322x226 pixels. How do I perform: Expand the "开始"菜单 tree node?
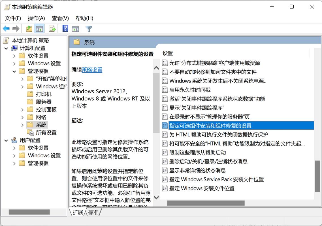coord(22,79)
